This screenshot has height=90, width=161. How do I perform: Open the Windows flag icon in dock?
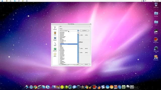[87, 87]
